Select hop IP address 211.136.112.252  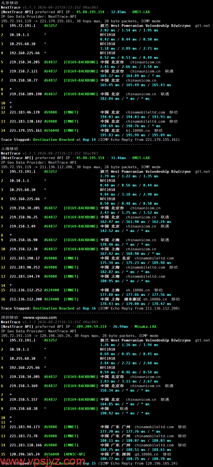[x=26, y=290]
